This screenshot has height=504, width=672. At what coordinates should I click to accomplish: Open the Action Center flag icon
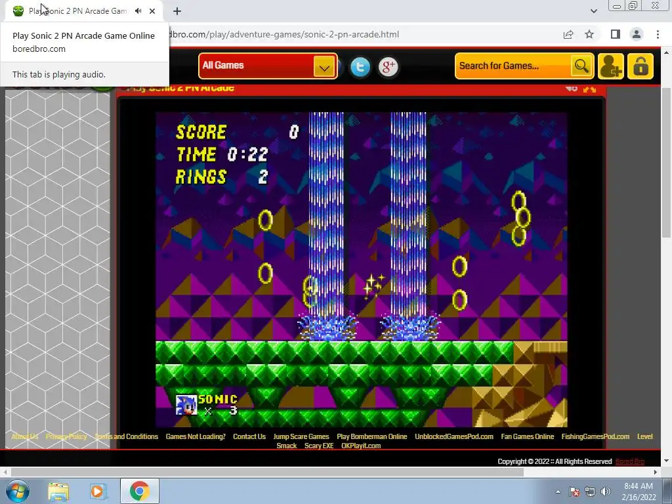574,492
